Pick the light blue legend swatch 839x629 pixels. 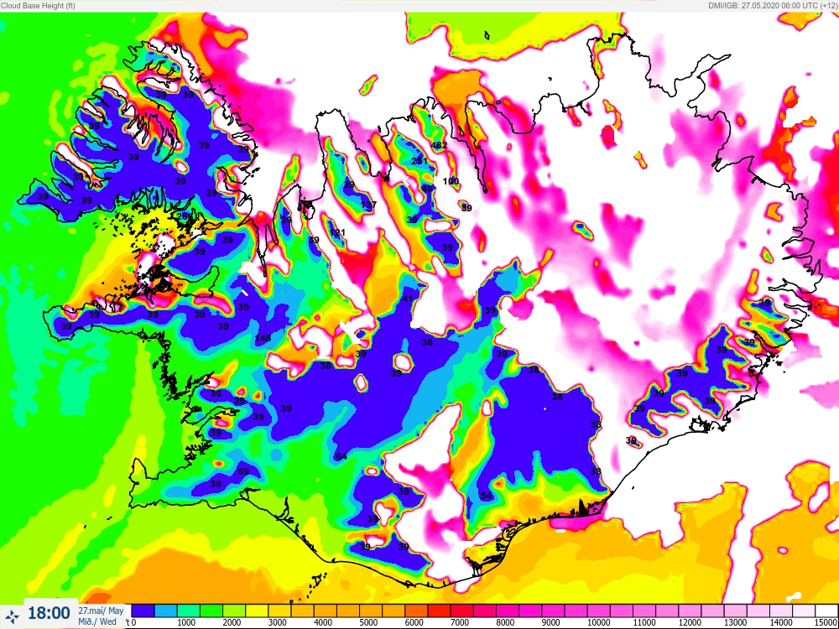(166, 611)
